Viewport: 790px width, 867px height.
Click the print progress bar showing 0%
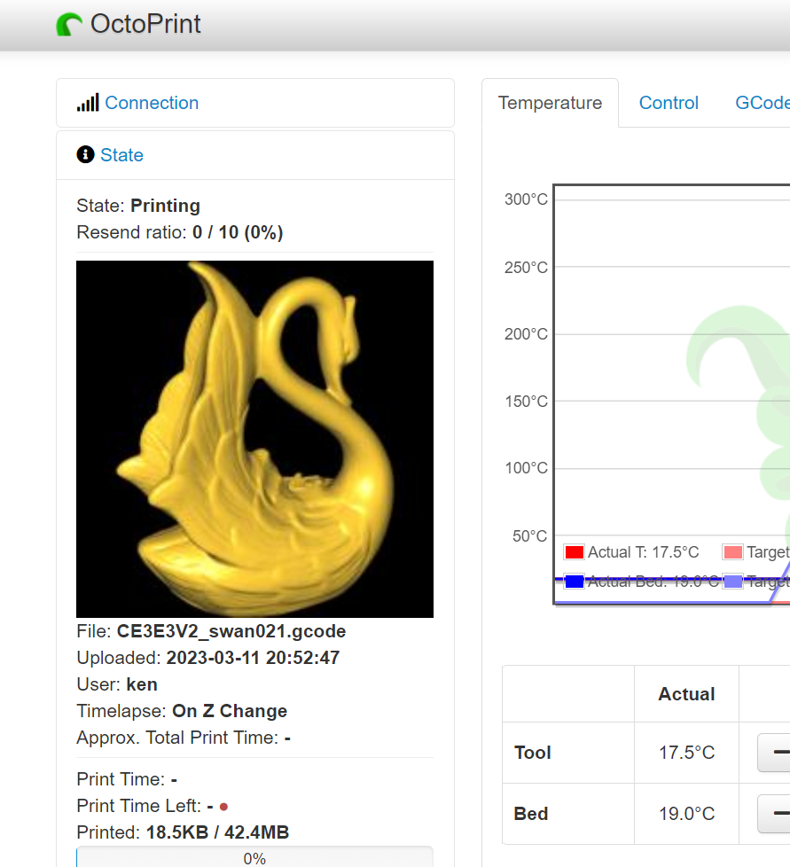tap(254, 857)
